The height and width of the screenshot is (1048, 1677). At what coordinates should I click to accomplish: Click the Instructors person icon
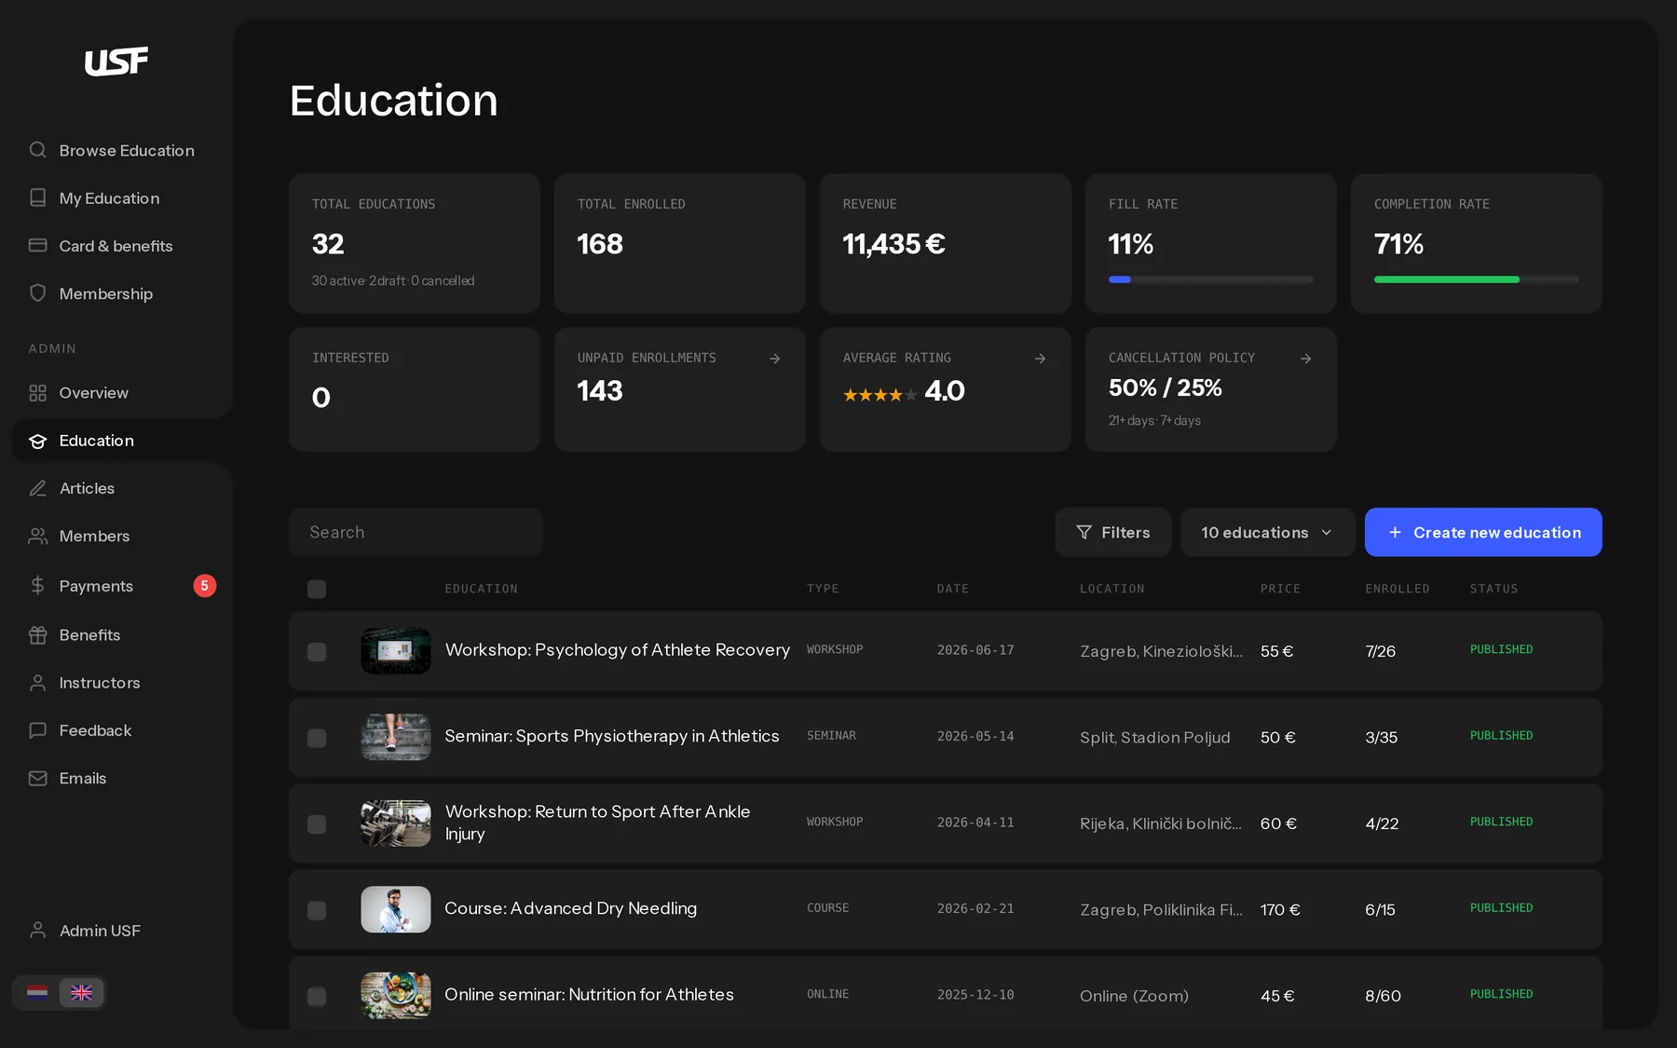(x=37, y=682)
